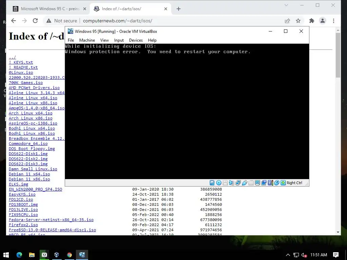The width and height of the screenshot is (347, 260).
Task: Download FIX95CPU.iso
Action: click(x=23, y=215)
